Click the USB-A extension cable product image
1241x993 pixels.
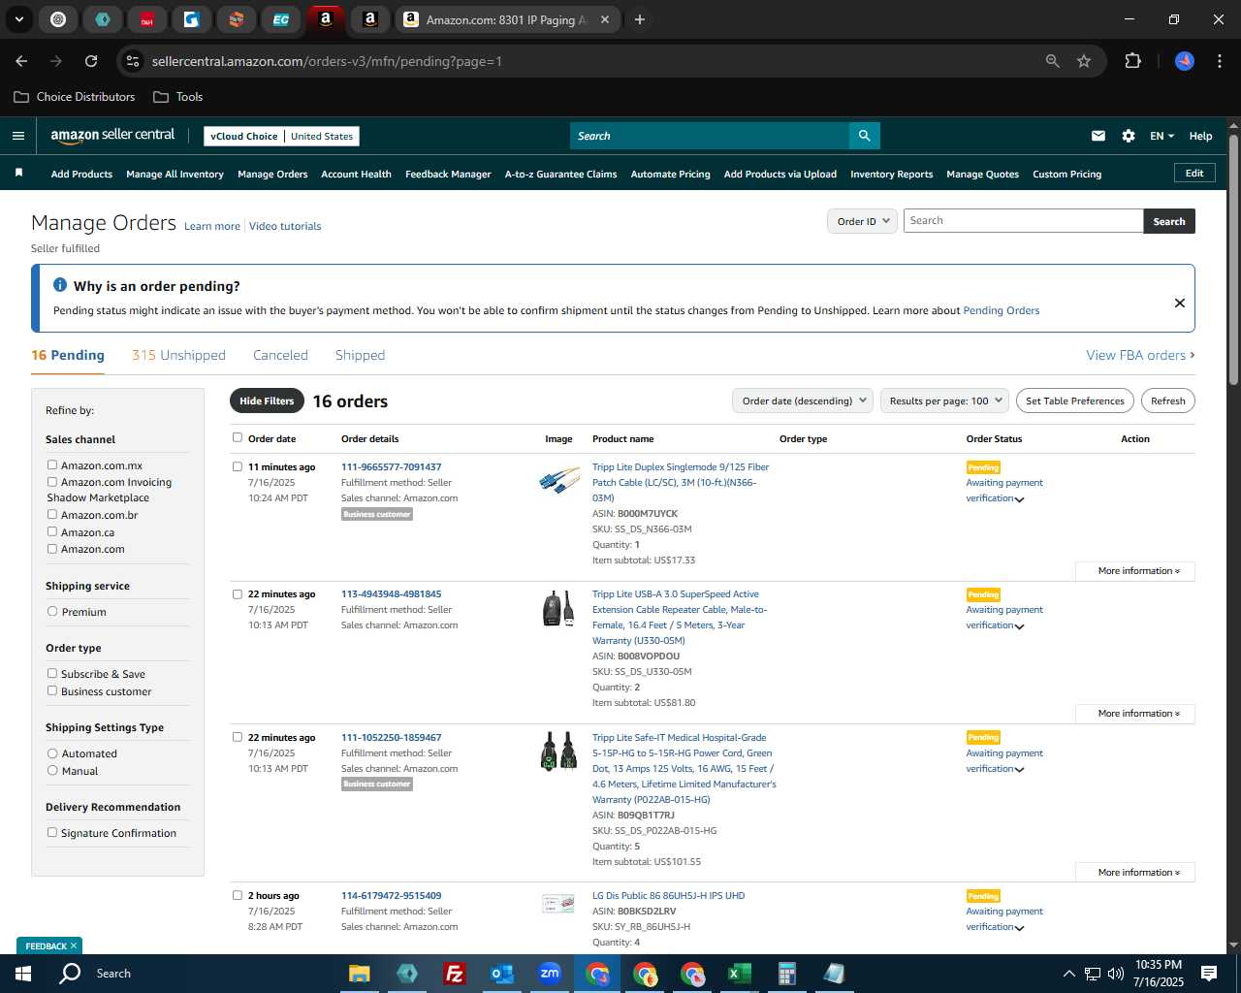[558, 608]
